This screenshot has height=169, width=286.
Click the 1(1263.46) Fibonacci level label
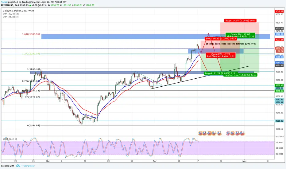[x=33, y=69]
